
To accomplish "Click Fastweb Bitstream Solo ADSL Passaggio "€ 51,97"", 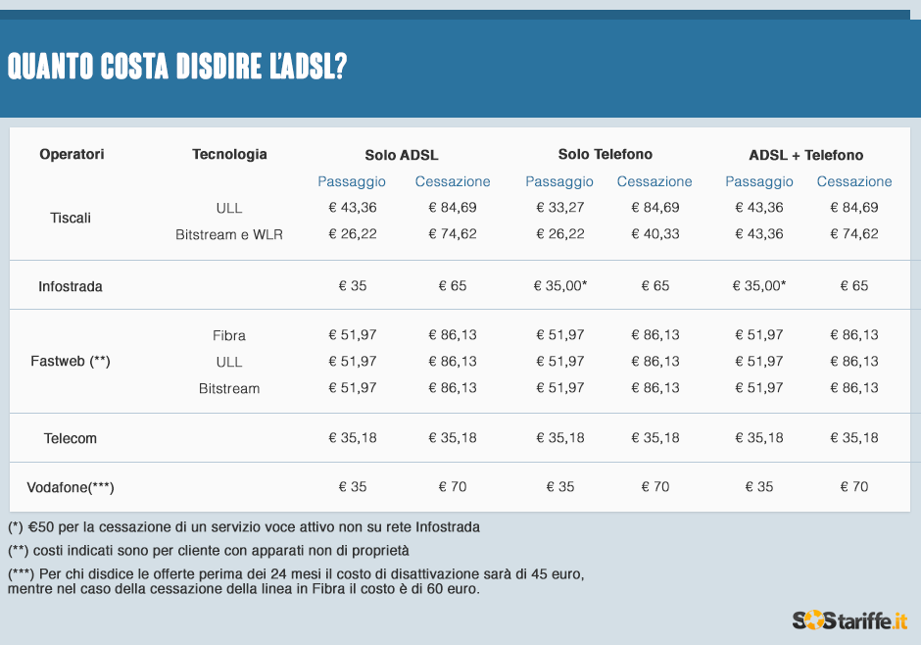I will 353,388.
